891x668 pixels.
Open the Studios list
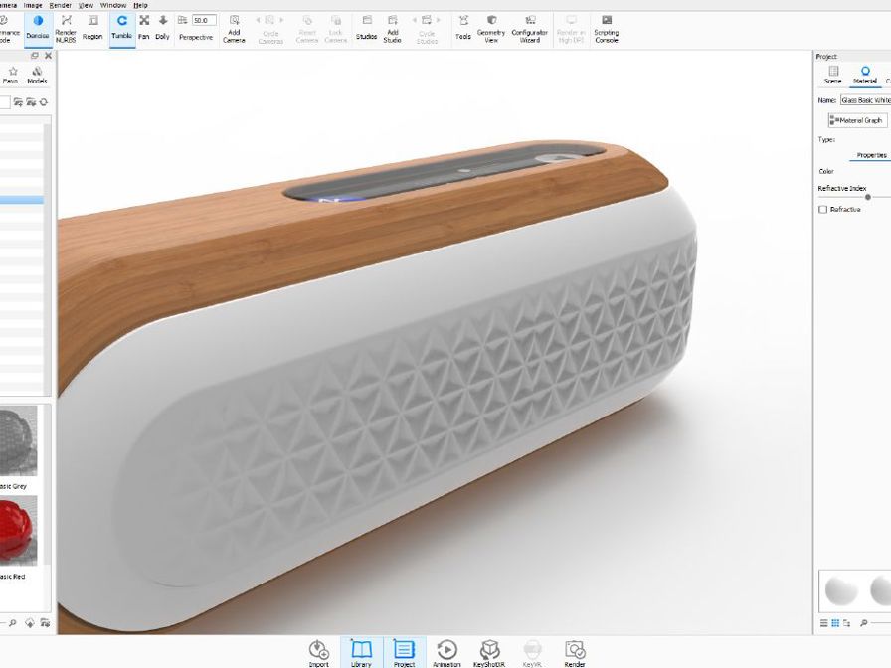(366, 27)
